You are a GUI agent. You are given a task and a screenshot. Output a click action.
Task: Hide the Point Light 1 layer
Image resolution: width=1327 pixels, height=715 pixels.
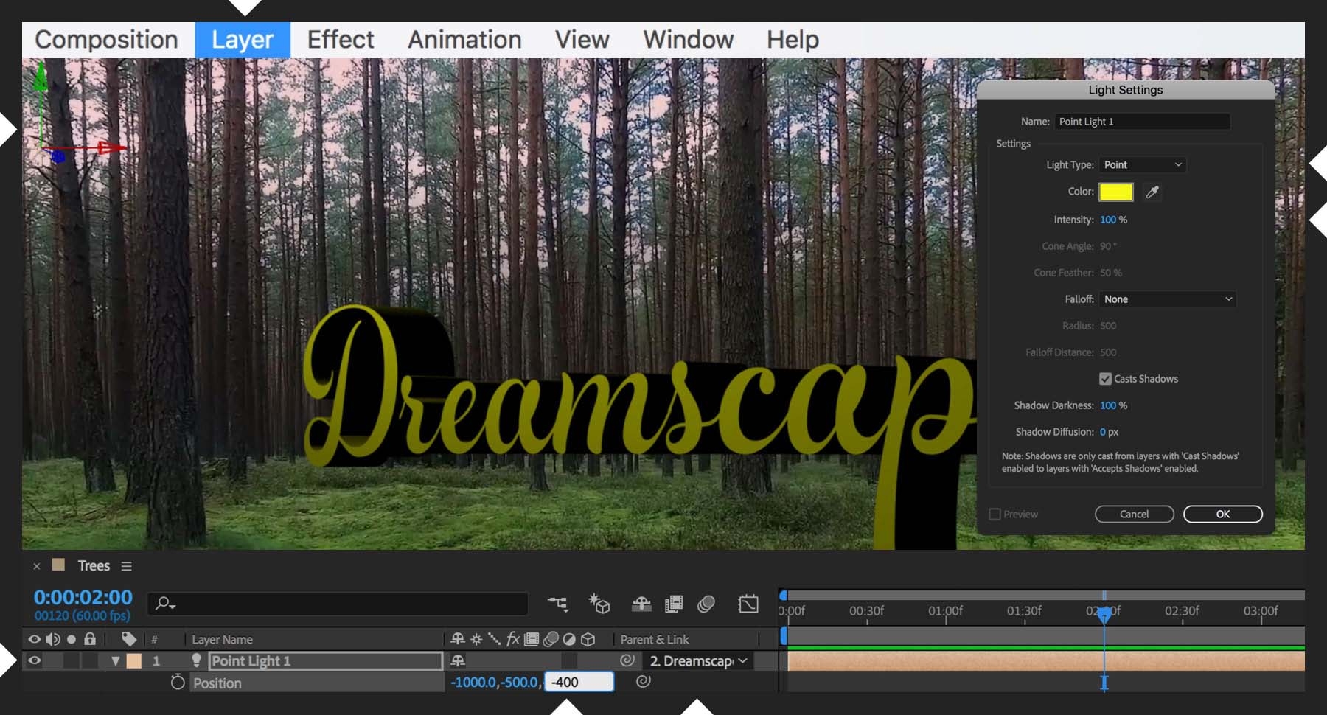click(x=33, y=660)
